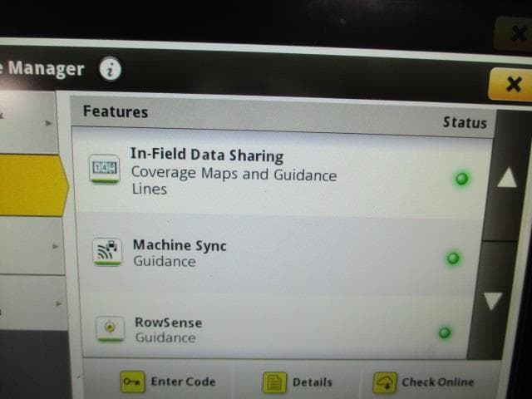Click the In-Field Data Sharing feature icon
The image size is (532, 399).
tap(106, 169)
